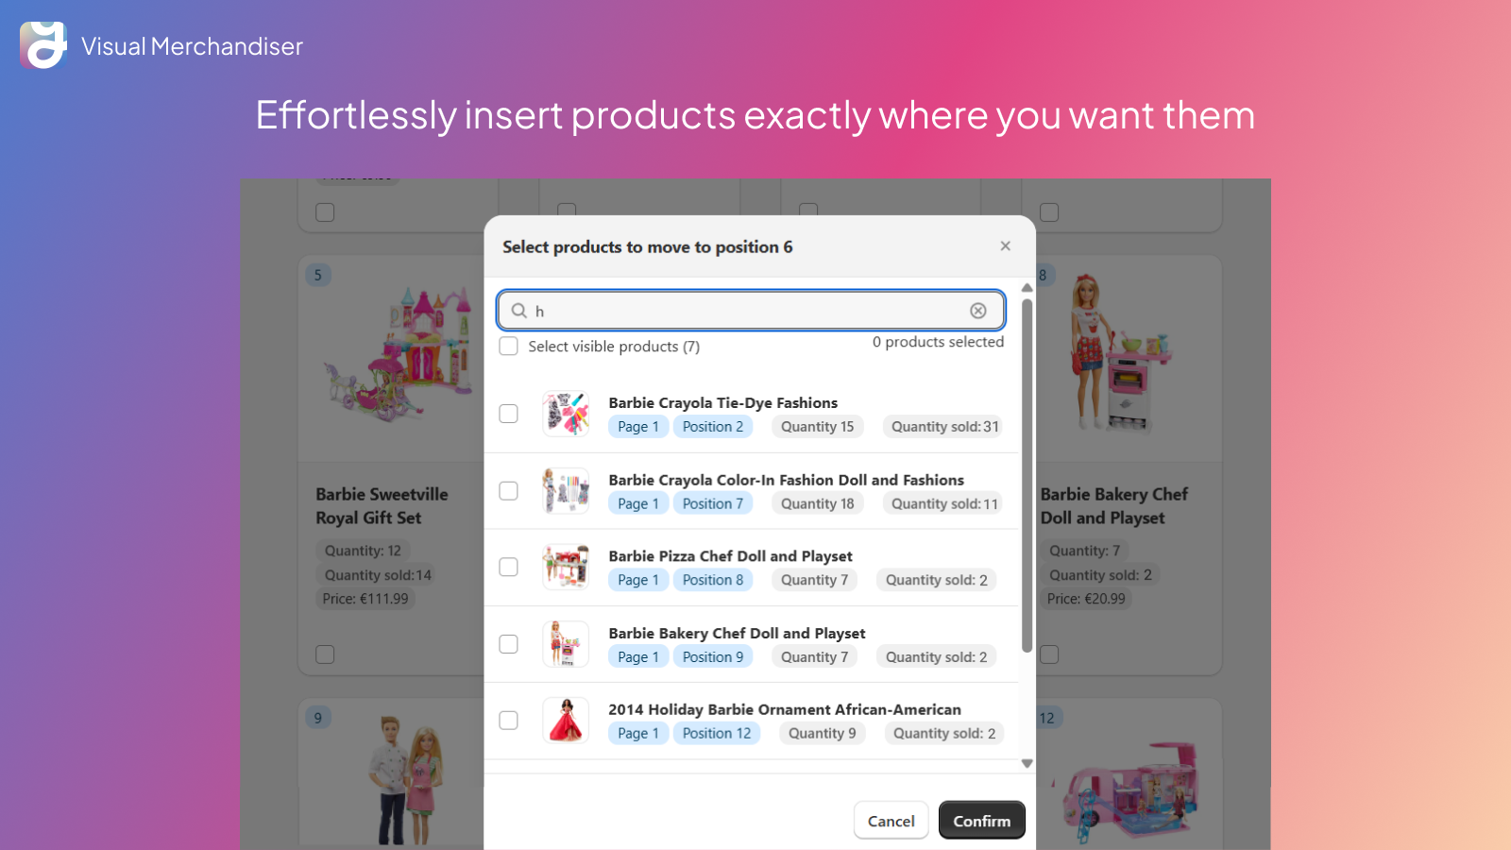Click Barbie Pizza Chef Doll and Playset title

pos(730,556)
